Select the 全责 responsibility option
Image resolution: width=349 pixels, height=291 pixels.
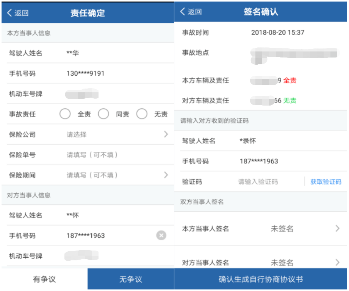pos(65,114)
